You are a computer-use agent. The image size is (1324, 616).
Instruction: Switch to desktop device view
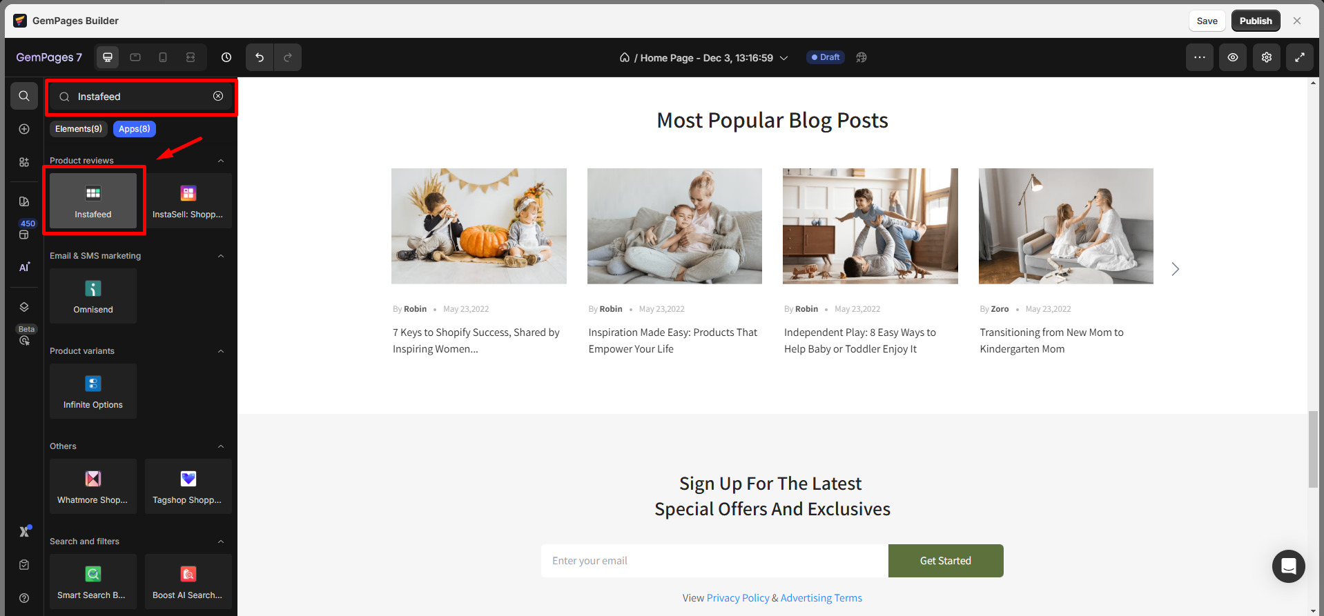[108, 57]
